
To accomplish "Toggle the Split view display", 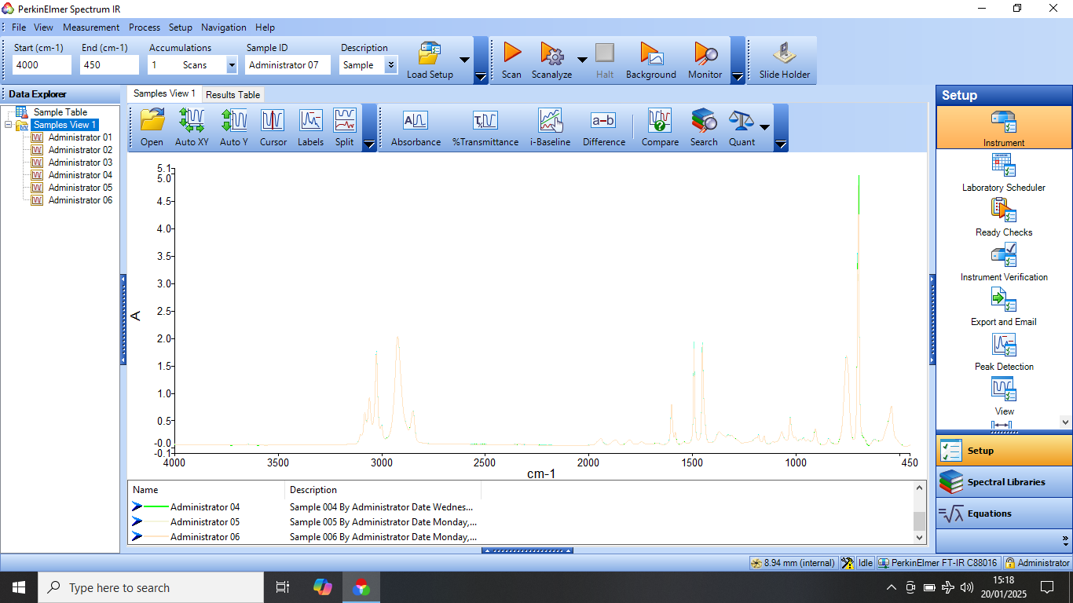I will pos(344,121).
